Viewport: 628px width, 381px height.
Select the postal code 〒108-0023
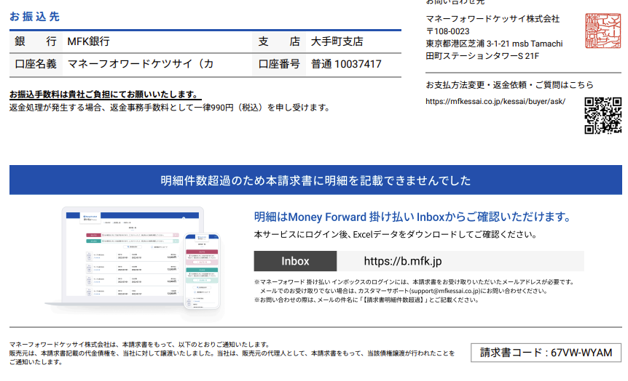[x=447, y=31]
